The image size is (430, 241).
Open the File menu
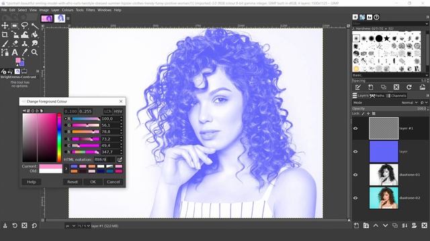pos(4,10)
